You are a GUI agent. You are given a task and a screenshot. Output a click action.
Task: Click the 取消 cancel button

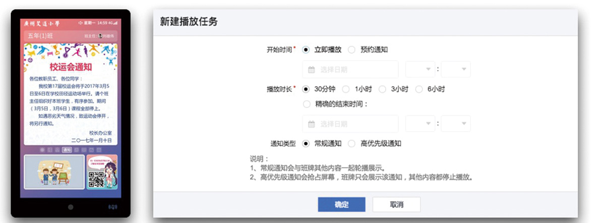(396, 205)
